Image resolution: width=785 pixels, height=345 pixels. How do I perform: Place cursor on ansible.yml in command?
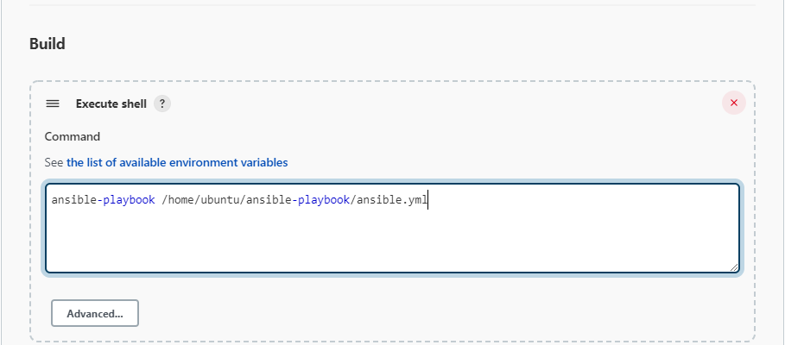[x=392, y=200]
